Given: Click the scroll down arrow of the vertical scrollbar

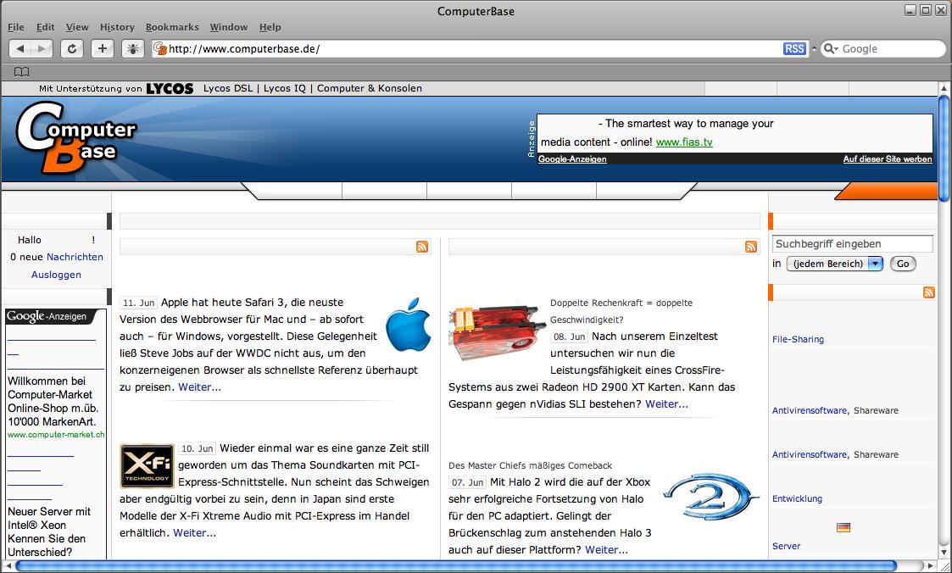Looking at the screenshot, I should (x=944, y=551).
